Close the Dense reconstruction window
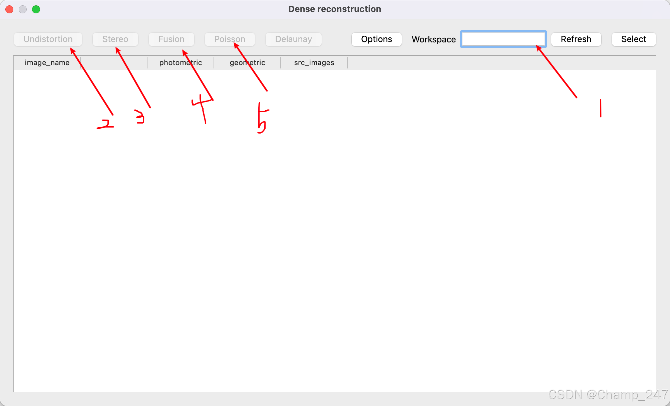670x406 pixels. tap(9, 9)
